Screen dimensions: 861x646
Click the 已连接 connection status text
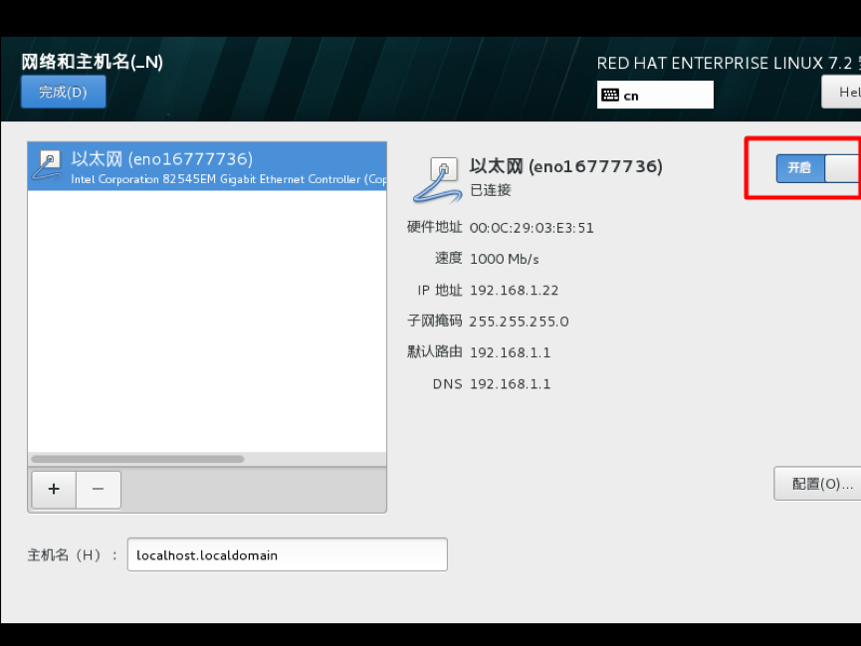(491, 190)
